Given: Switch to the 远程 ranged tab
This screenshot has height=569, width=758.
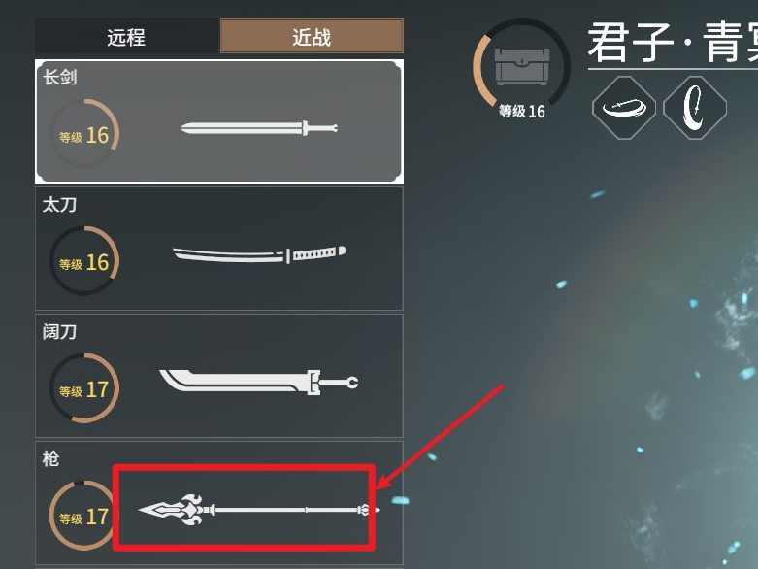Looking at the screenshot, I should pyautogui.click(x=127, y=36).
